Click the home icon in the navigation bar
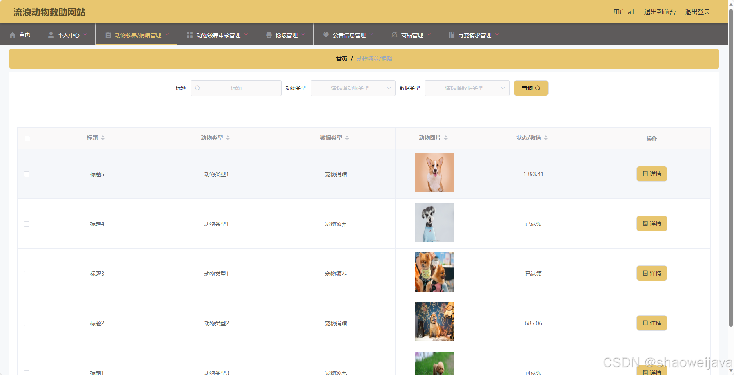The height and width of the screenshot is (375, 734). [x=13, y=35]
